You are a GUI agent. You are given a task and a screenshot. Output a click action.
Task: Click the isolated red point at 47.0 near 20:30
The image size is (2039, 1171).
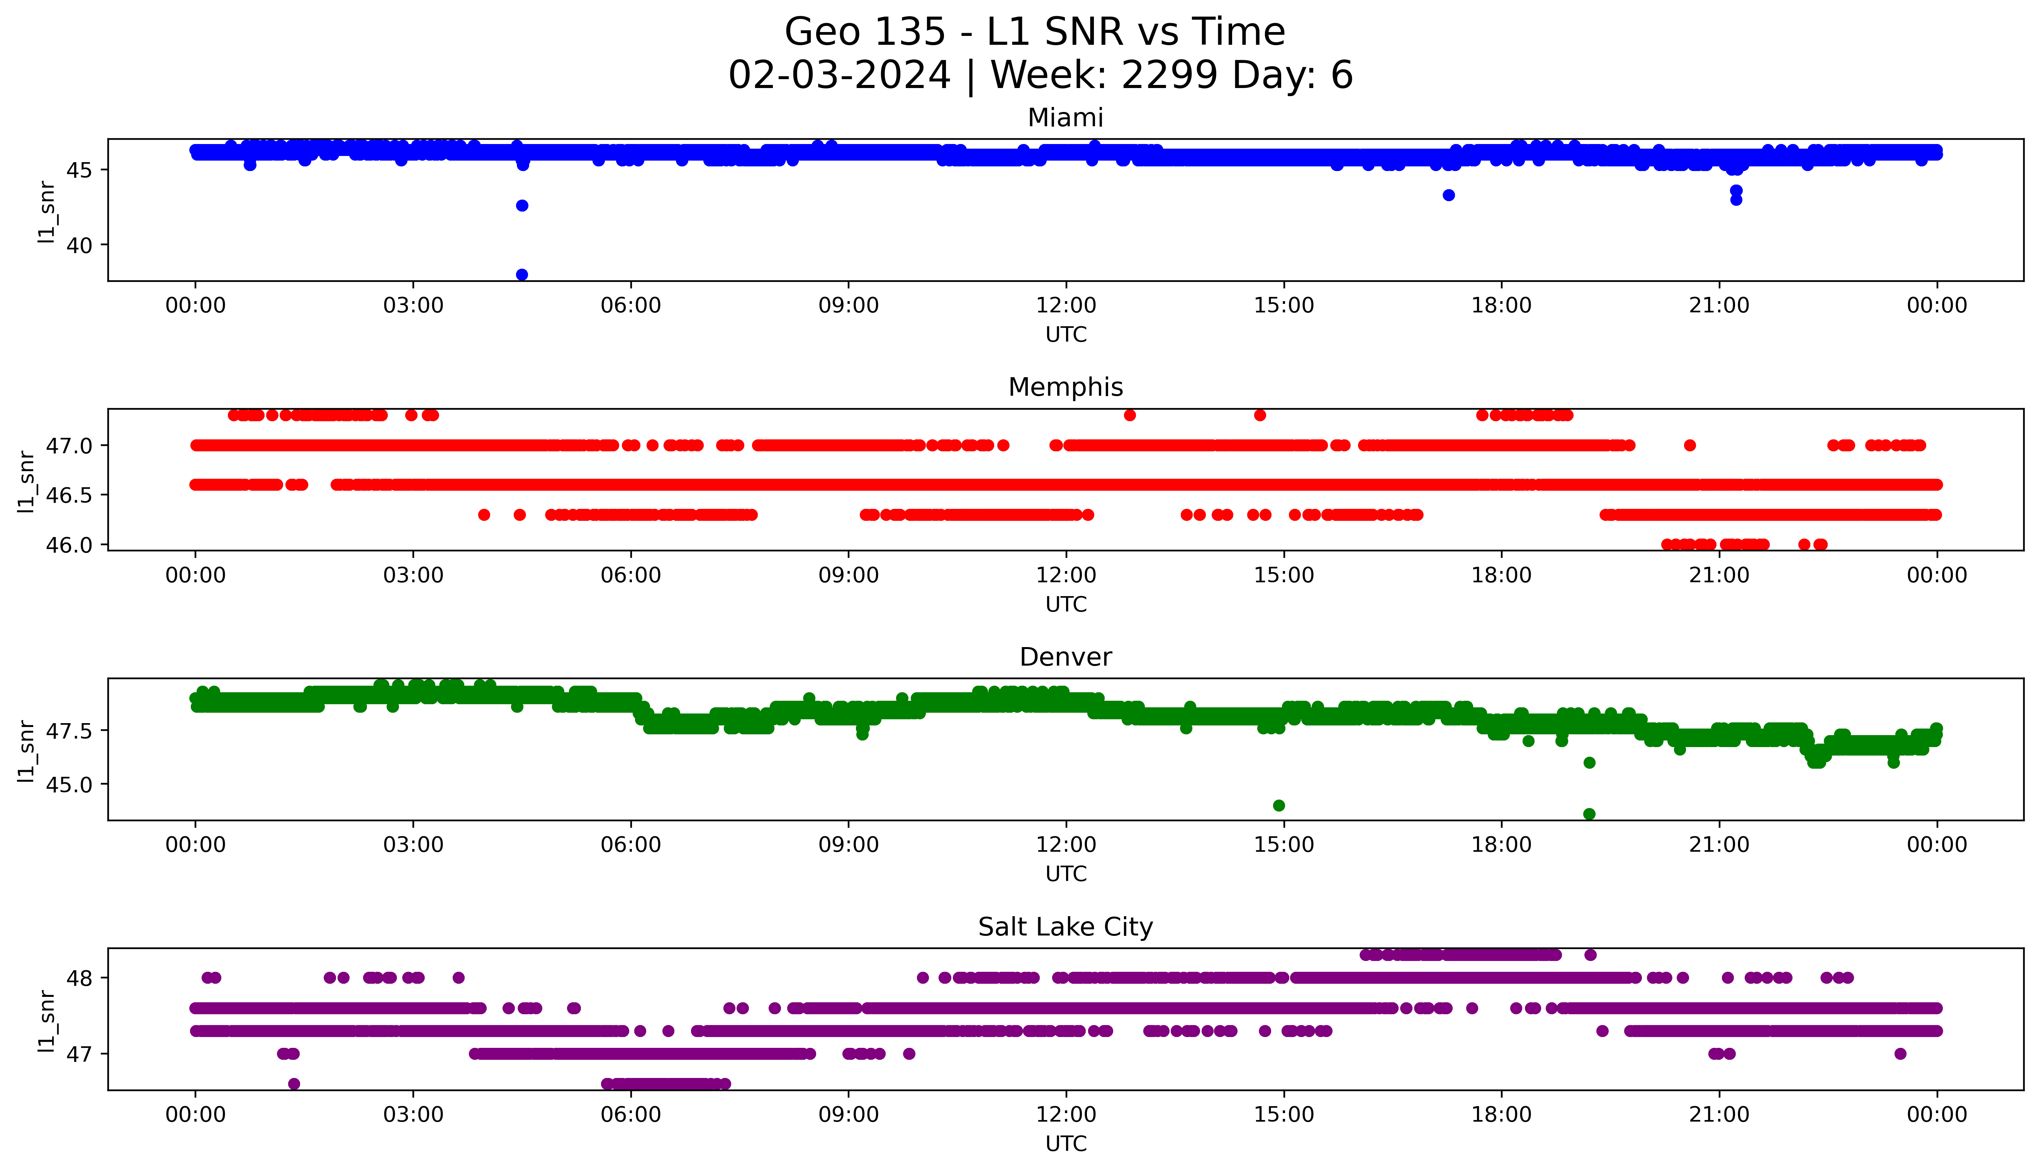click(1690, 446)
